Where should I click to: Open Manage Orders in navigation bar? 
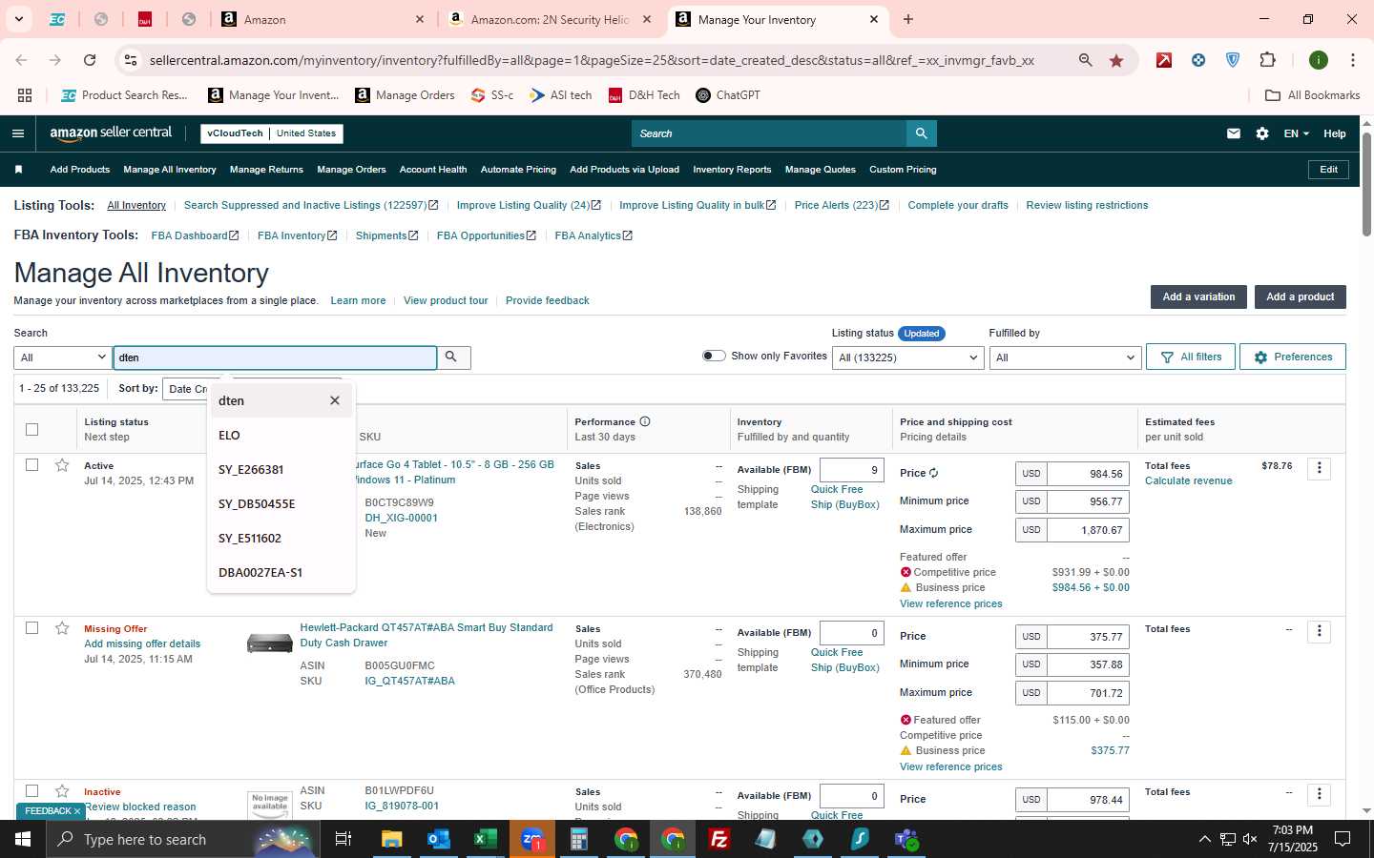point(351,170)
